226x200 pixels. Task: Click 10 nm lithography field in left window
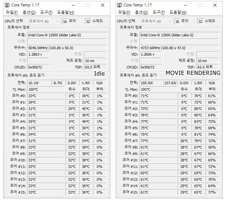click(95, 61)
